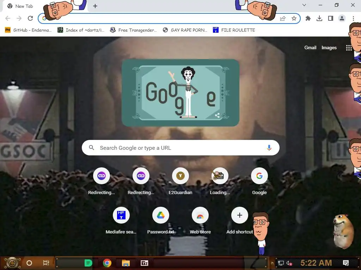The height and width of the screenshot is (270, 361).
Task: Open the FILE ROULETTE bookmark
Action: 234,30
